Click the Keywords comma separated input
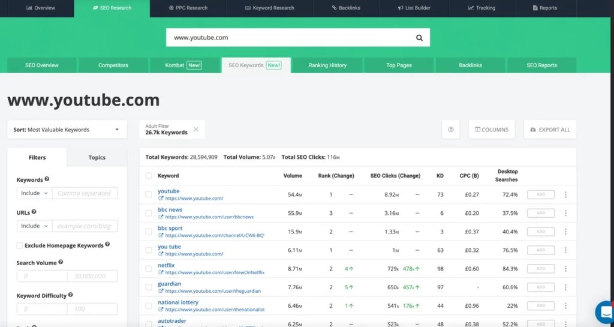614x327 pixels. click(85, 193)
